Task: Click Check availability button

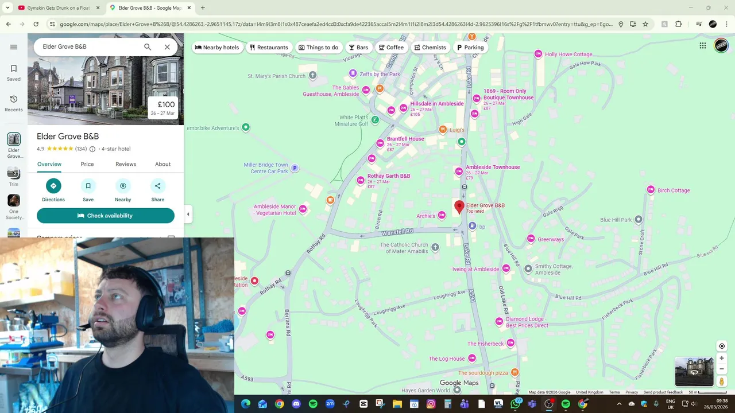Action: click(106, 216)
